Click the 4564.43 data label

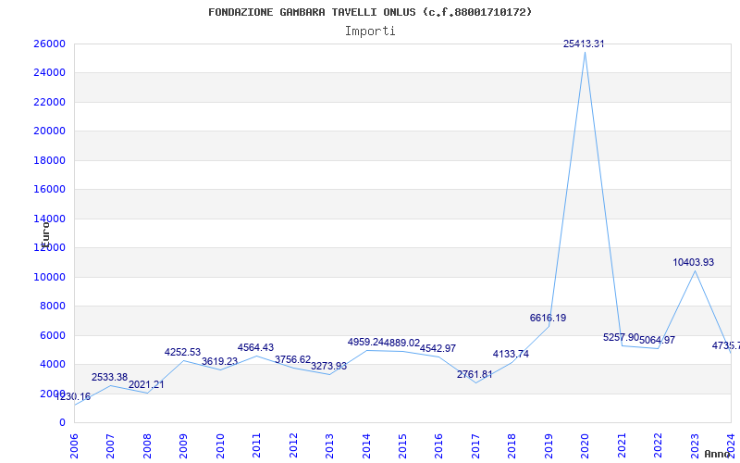click(255, 348)
